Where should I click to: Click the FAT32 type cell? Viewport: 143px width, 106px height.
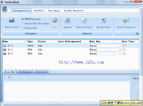(x=30, y=46)
